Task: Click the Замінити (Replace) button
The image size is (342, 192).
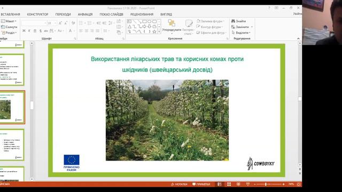Action: point(242,27)
